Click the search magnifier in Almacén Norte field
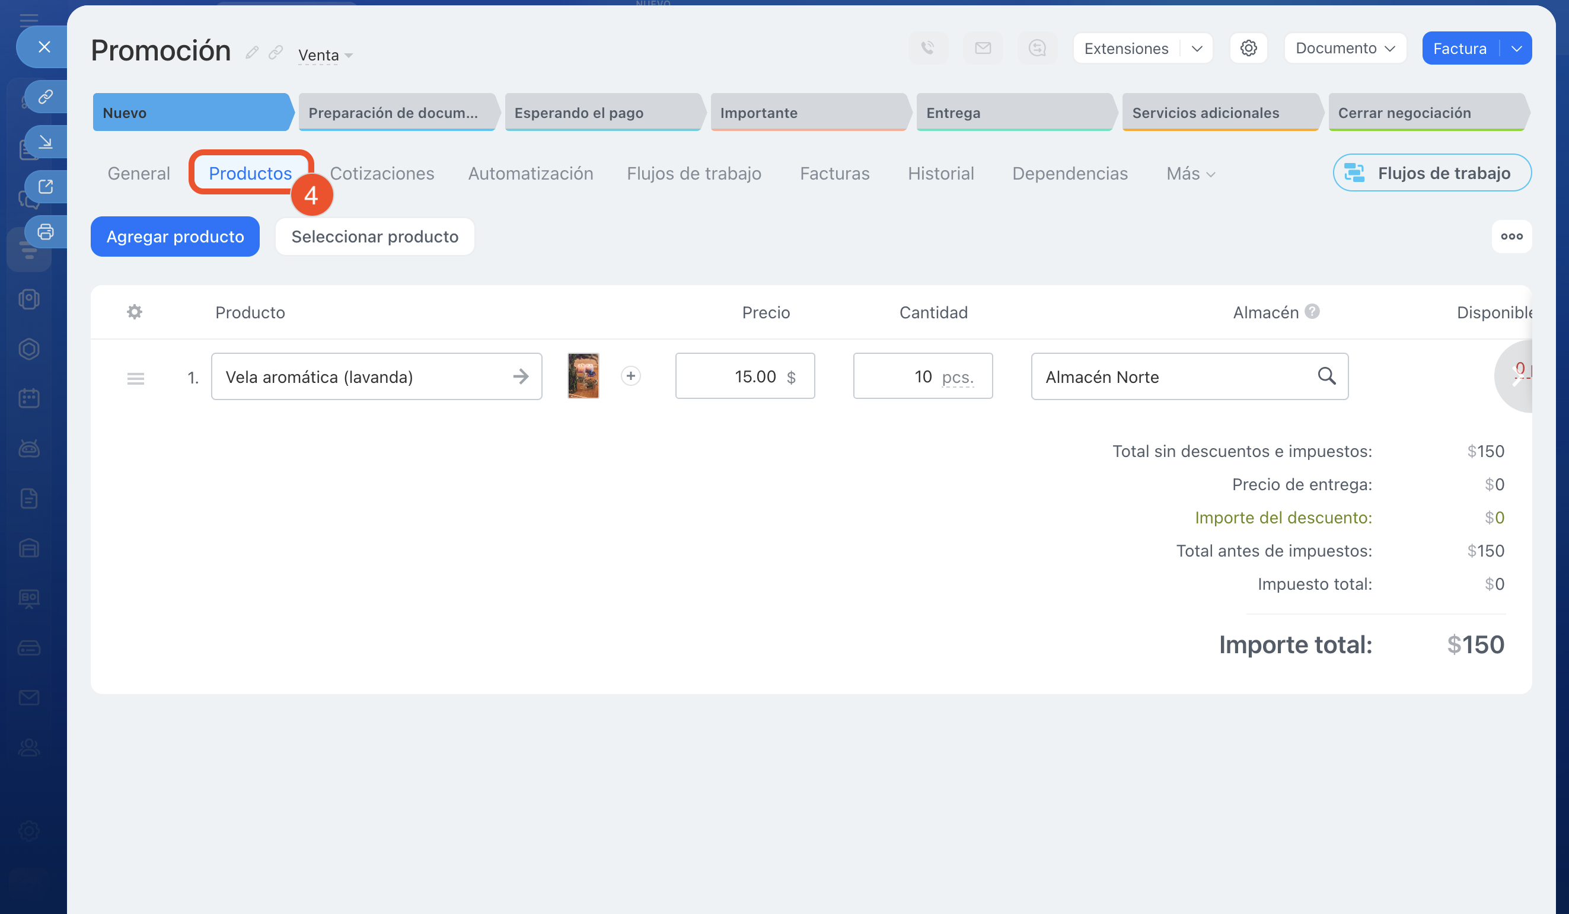The width and height of the screenshot is (1569, 914). (x=1326, y=376)
